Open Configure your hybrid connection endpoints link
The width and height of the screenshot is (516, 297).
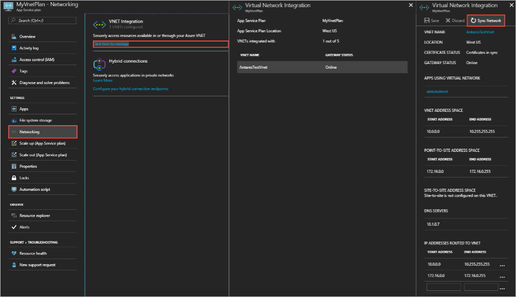pyautogui.click(x=130, y=89)
